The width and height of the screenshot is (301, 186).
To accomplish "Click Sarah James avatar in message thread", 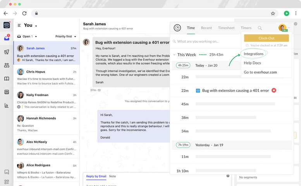I will pyautogui.click(x=86, y=42).
